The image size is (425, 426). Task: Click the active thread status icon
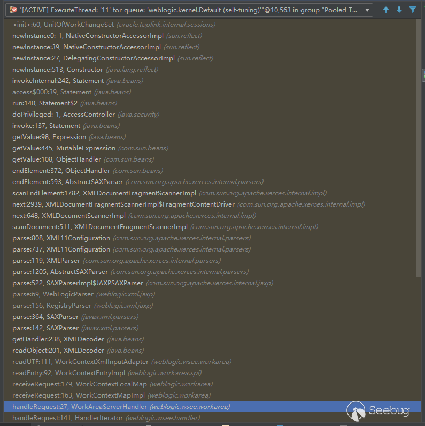(x=13, y=10)
